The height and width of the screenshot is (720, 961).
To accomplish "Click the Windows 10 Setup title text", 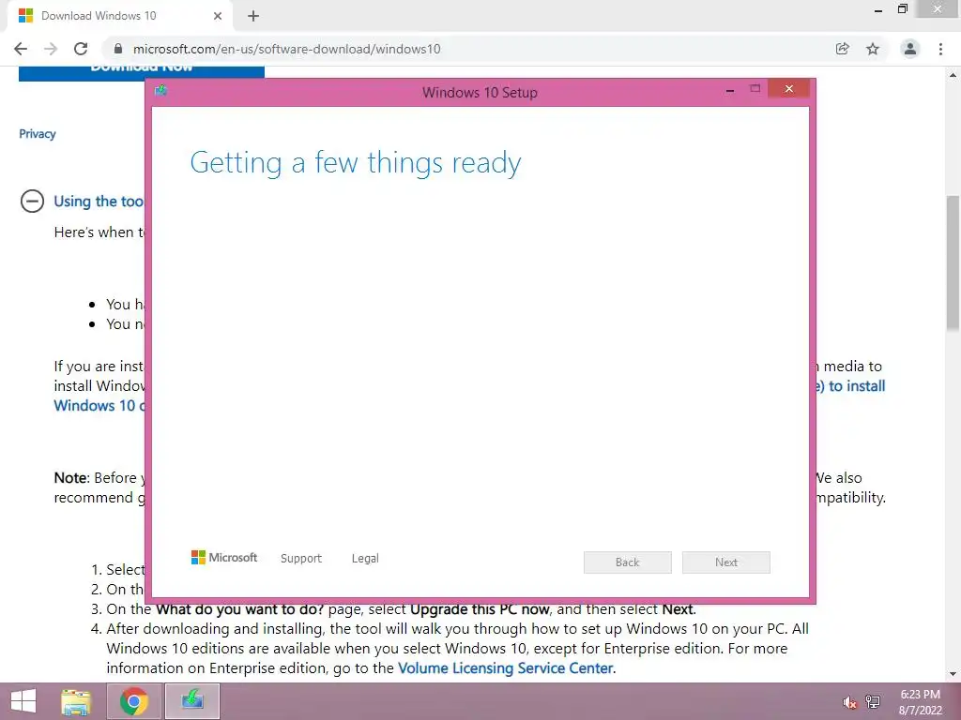I will click(x=480, y=93).
